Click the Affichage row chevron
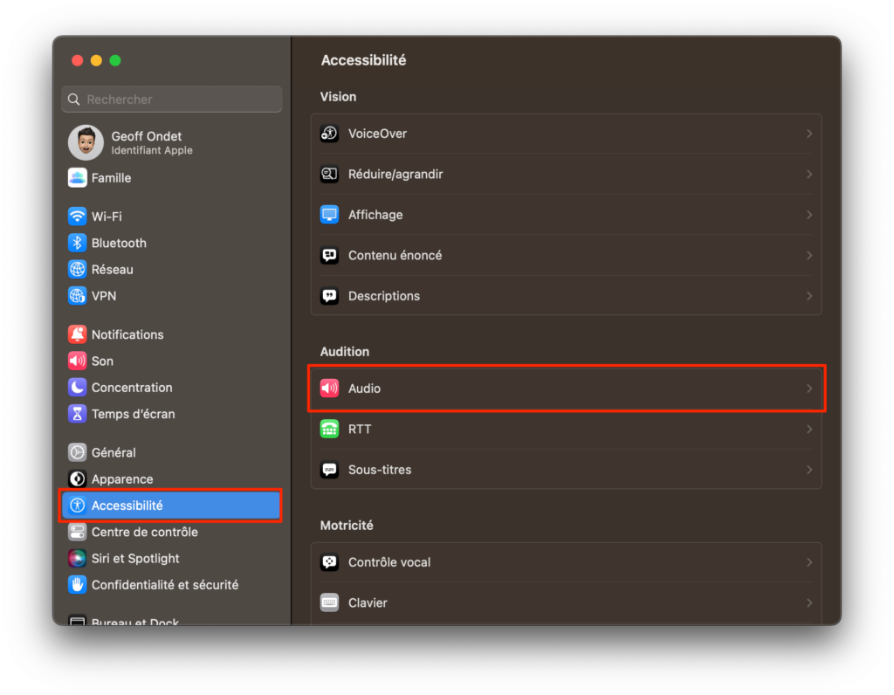Viewport: 894px width, 695px height. [809, 215]
